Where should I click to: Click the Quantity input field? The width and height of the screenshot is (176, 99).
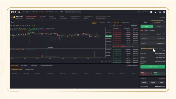(x=153, y=43)
